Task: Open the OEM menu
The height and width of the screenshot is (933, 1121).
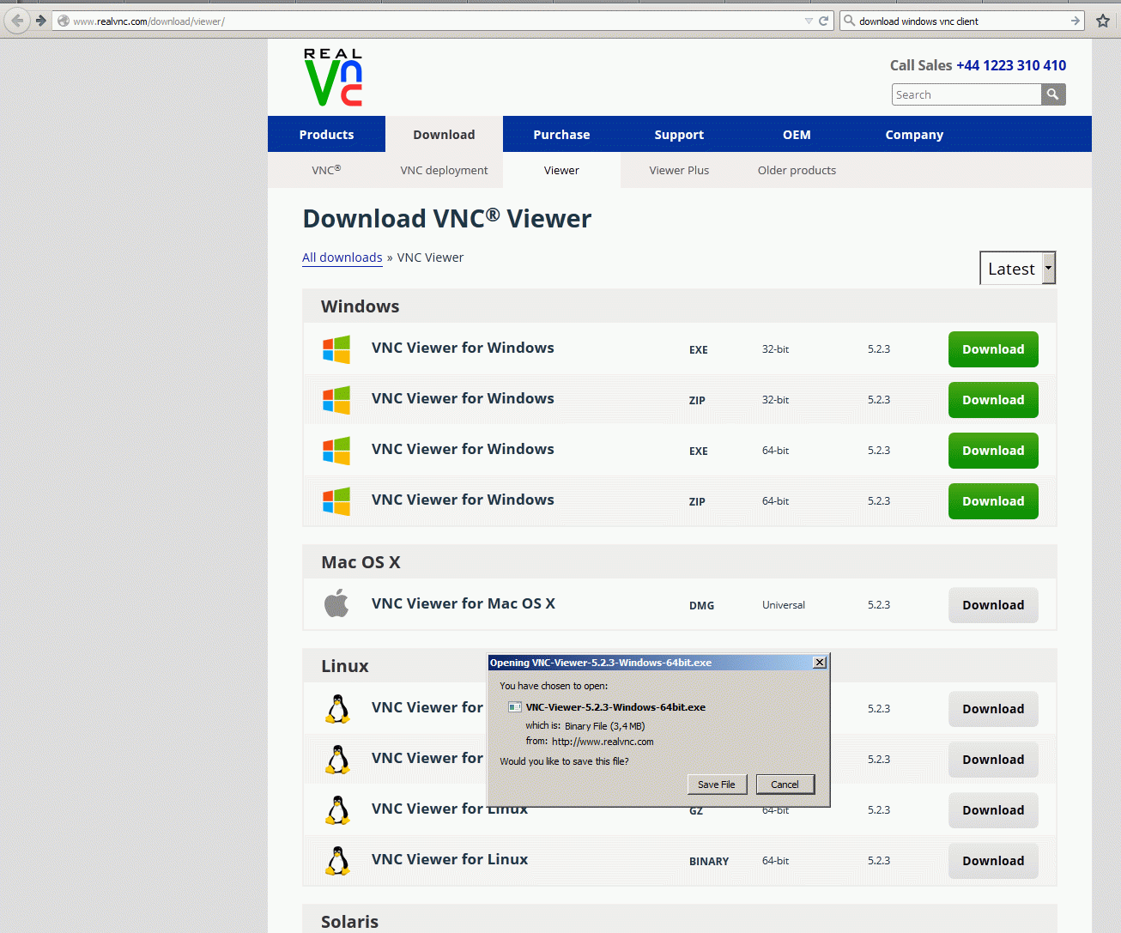Action: point(797,135)
